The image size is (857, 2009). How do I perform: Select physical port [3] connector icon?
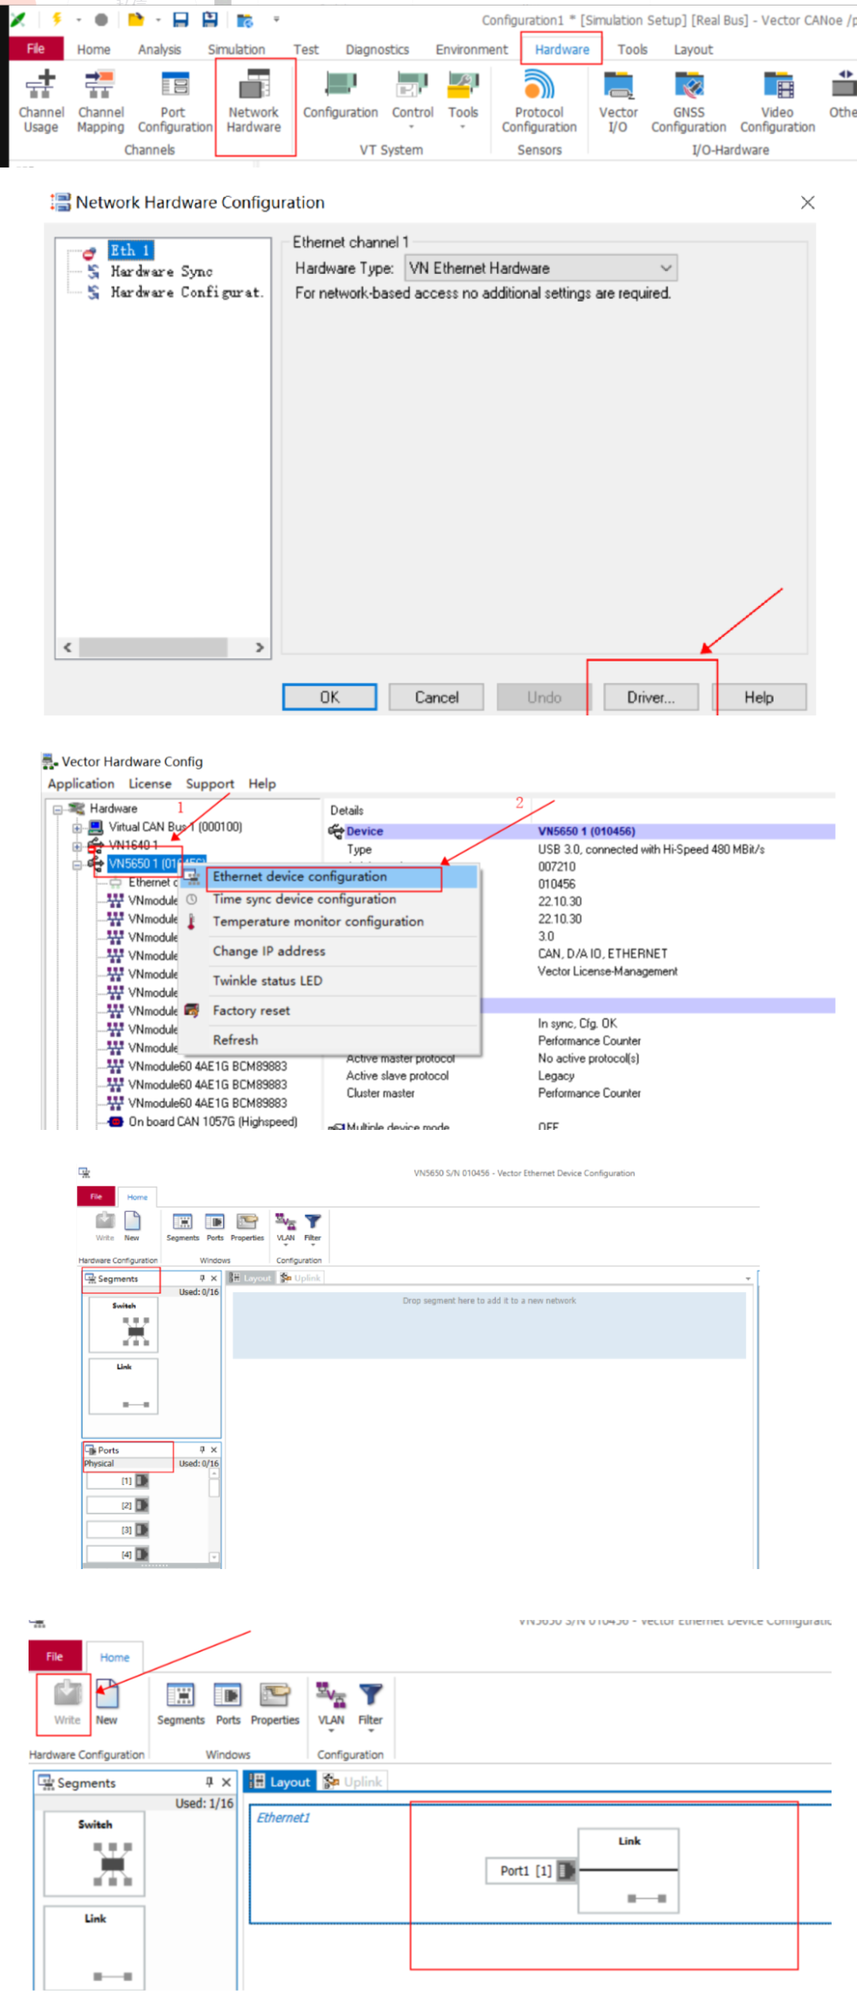(x=142, y=1529)
